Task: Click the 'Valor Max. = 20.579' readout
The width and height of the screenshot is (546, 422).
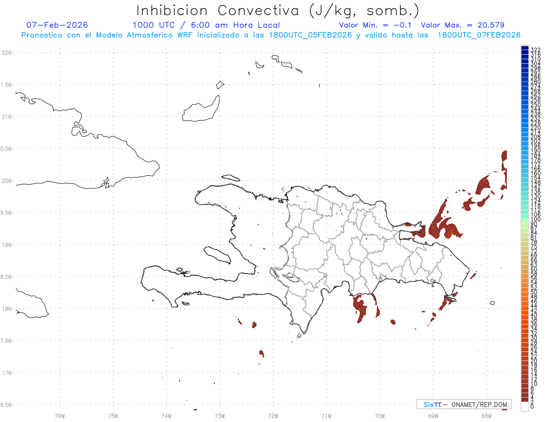Action: [x=463, y=25]
